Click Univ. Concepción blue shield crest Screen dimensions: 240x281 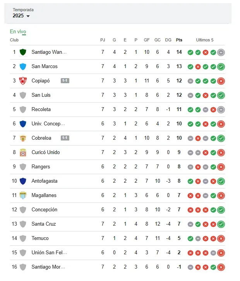pos(23,124)
